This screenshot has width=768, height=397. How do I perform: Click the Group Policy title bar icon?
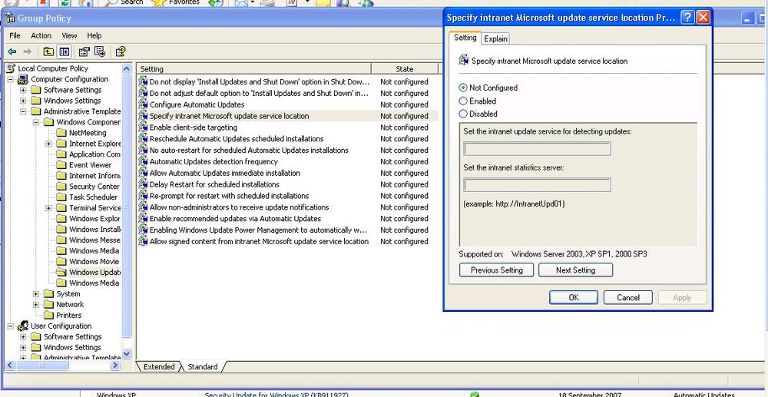10,18
